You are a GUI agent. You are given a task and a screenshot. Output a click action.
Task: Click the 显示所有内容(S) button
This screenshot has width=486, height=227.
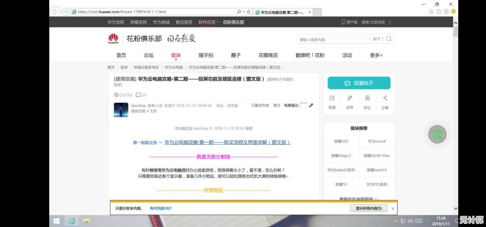(x=368, y=208)
